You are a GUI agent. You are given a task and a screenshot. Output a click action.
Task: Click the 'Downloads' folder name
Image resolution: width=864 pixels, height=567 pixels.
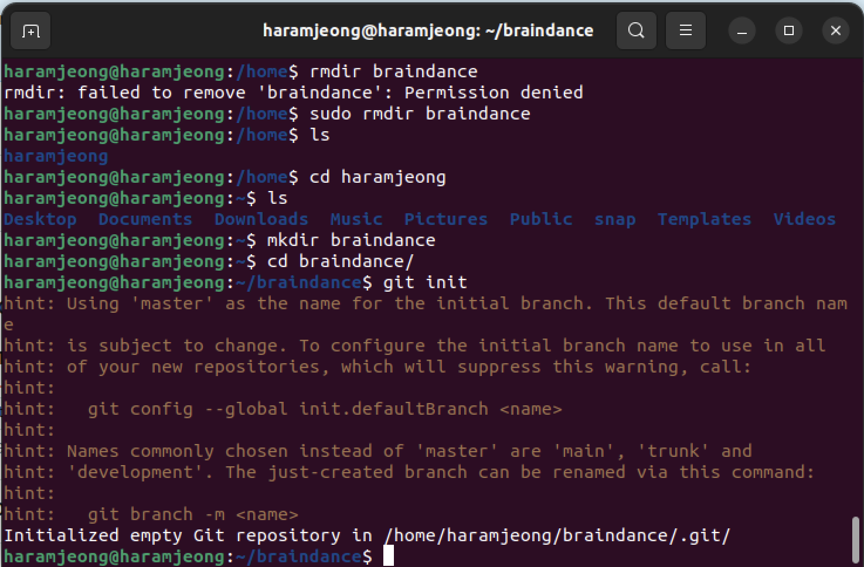[261, 219]
